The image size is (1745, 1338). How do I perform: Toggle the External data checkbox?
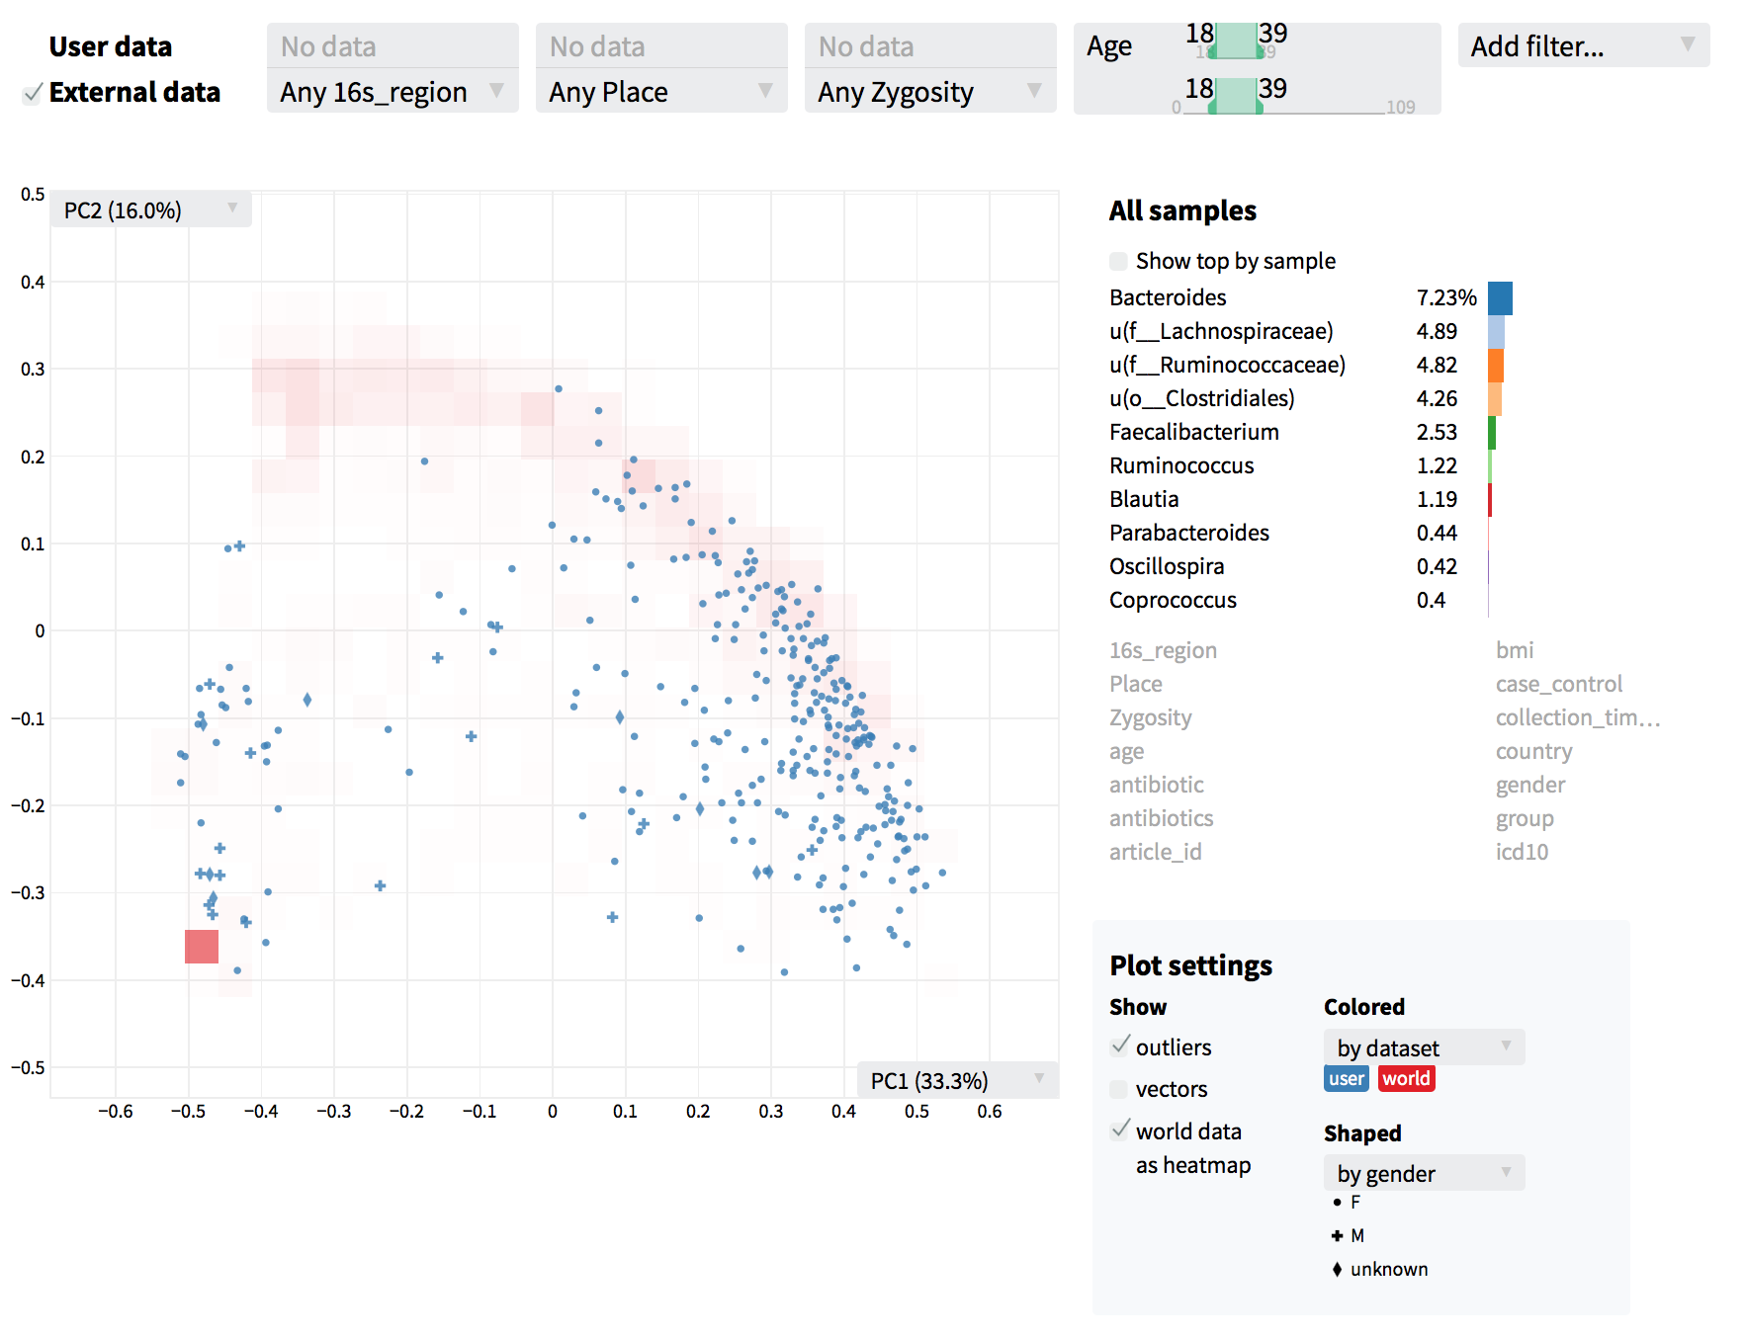(33, 93)
